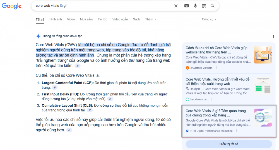Switch to the Video ngắn tab
Viewport: 279px width, 150px height.
pyautogui.click(x=120, y=19)
